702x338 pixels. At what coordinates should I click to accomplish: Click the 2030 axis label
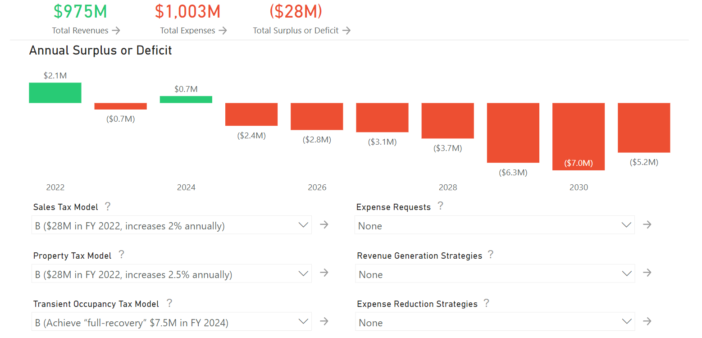point(579,187)
